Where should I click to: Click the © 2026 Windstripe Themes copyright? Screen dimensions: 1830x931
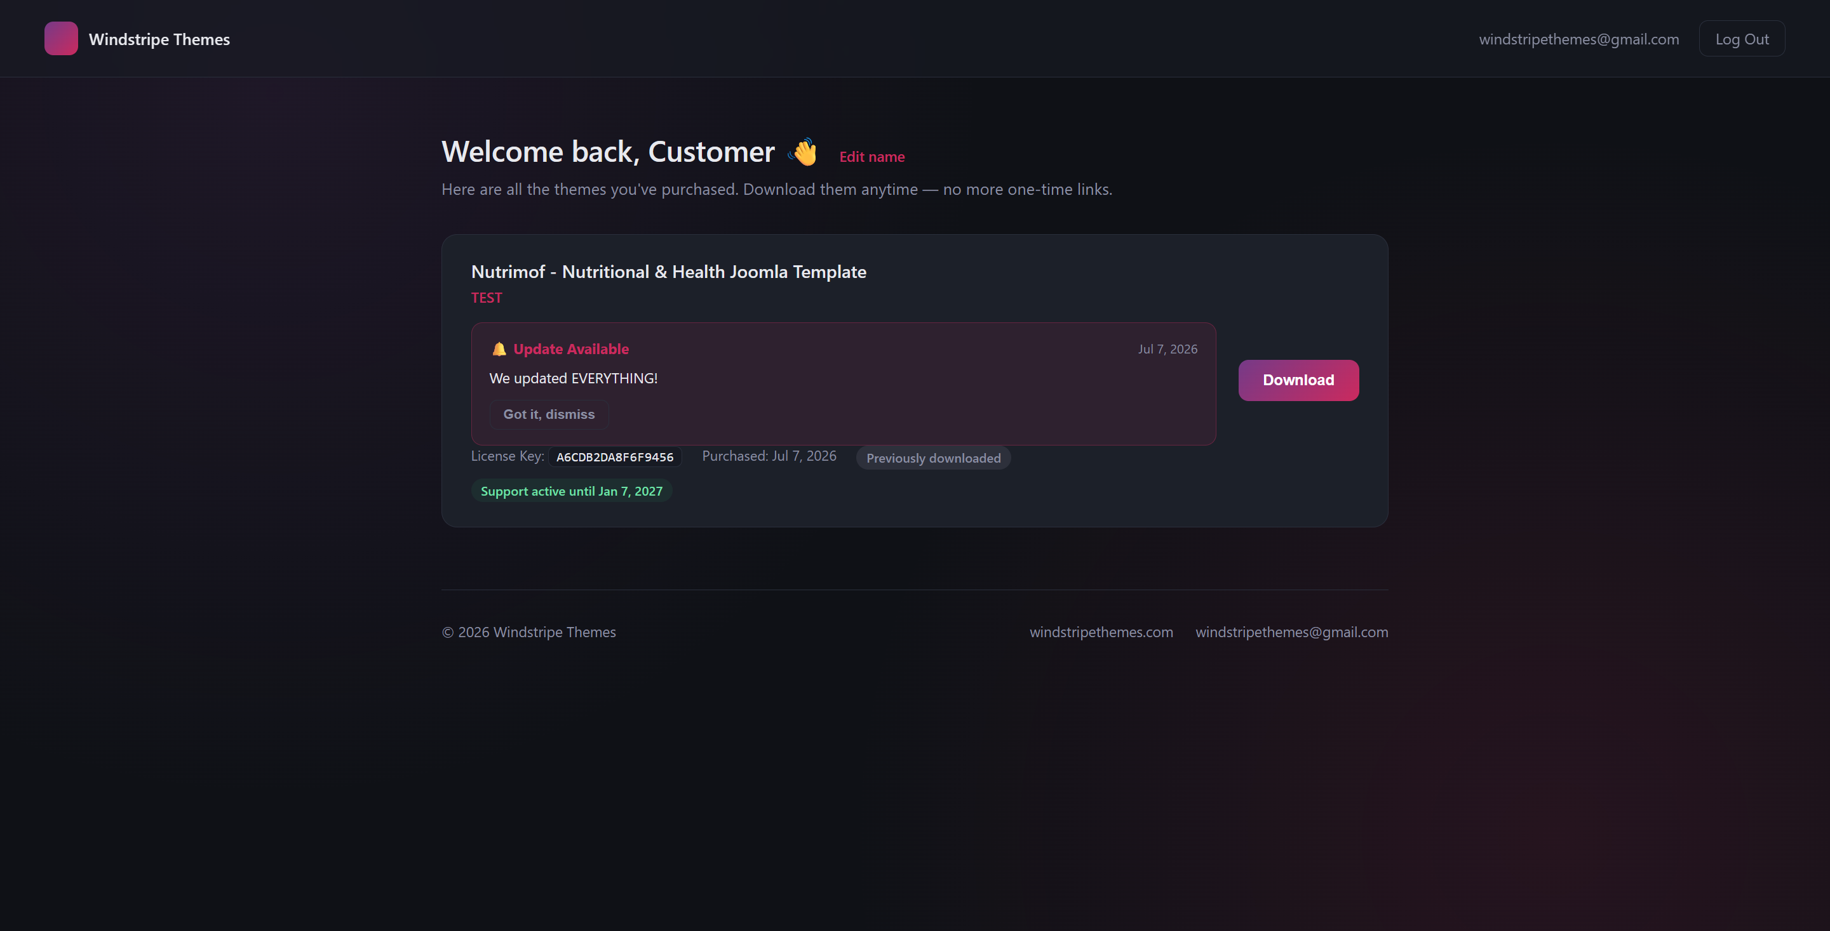click(528, 632)
